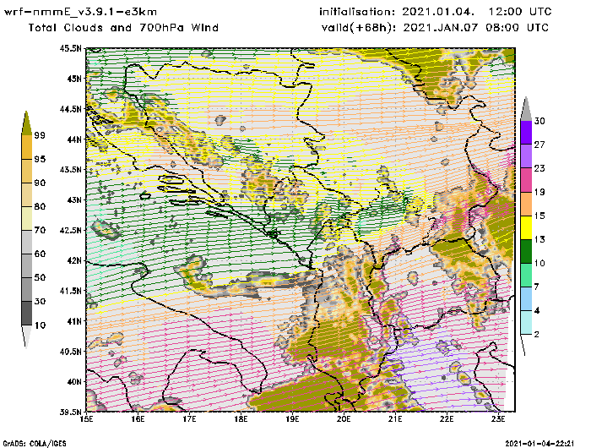Select the light blue 4–7 wind swatch
The width and height of the screenshot is (591, 448).
(x=526, y=299)
